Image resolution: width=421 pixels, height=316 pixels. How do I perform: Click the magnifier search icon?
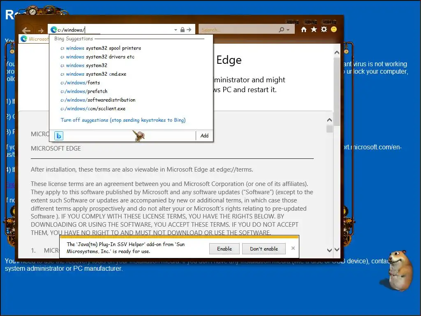click(281, 30)
